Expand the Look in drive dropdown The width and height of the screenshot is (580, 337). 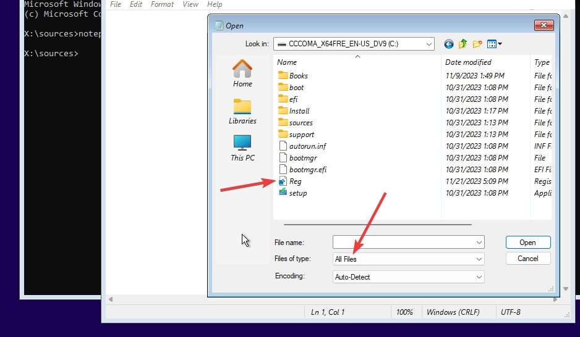[x=429, y=44]
